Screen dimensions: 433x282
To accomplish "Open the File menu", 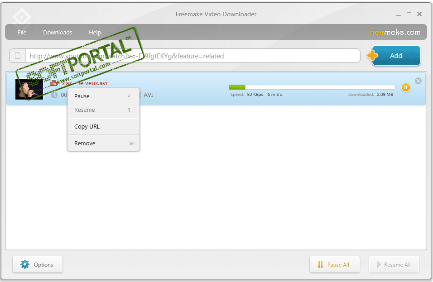I will pos(22,32).
